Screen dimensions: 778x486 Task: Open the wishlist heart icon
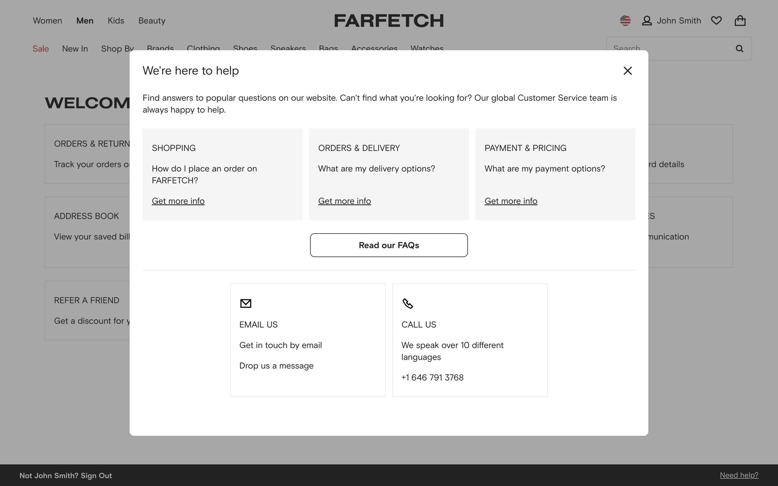coord(716,20)
